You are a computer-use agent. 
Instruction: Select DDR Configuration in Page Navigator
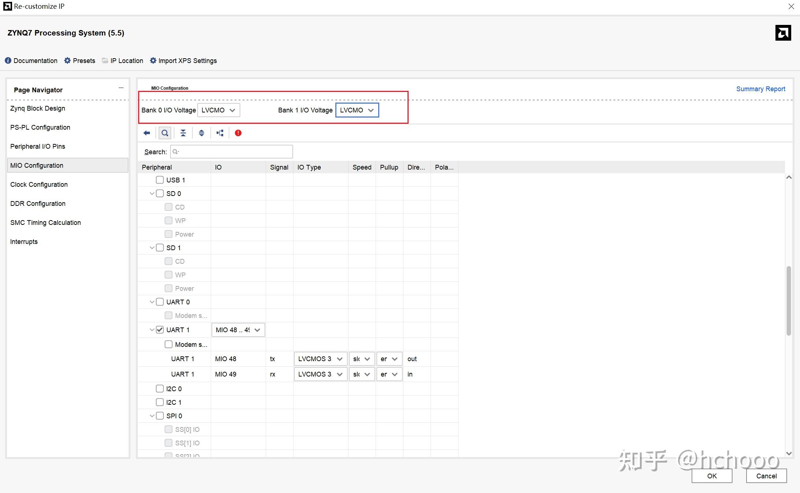point(38,204)
